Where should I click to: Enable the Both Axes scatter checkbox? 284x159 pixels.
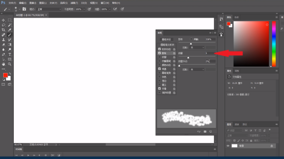(x=191, y=39)
